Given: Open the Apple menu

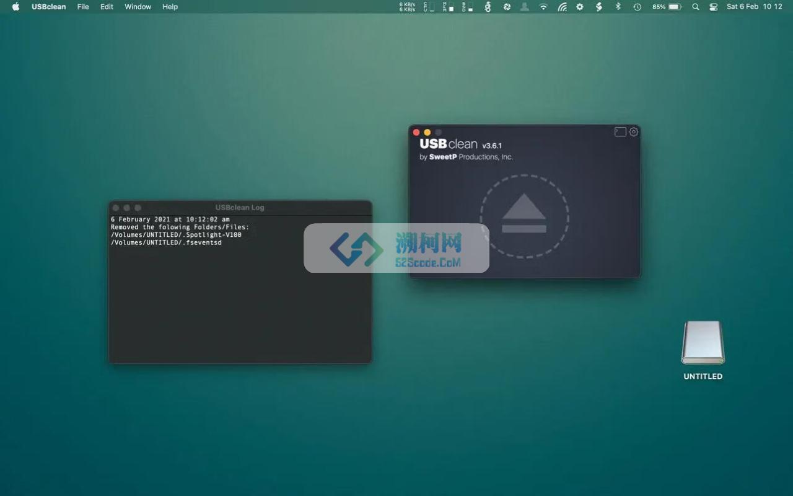Looking at the screenshot, I should pyautogui.click(x=16, y=7).
